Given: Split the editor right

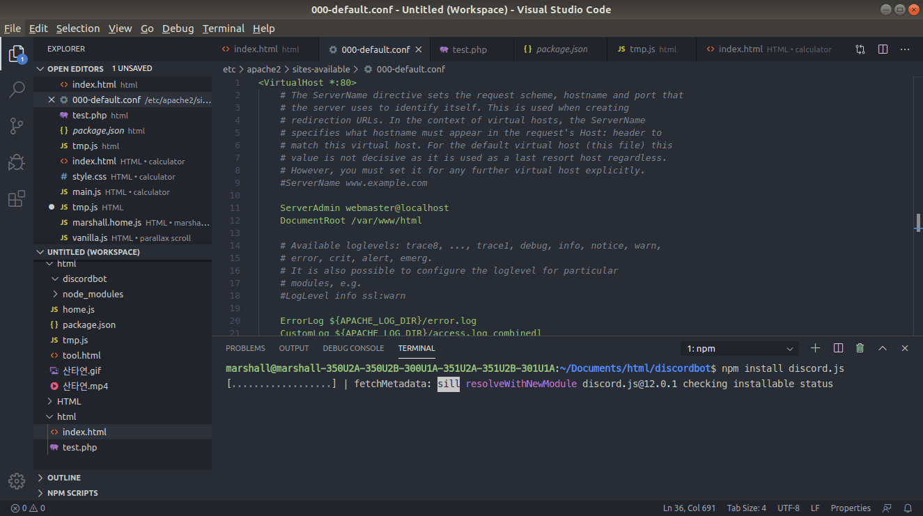Looking at the screenshot, I should pyautogui.click(x=883, y=49).
